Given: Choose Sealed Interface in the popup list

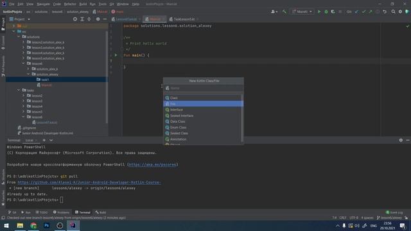Looking at the screenshot, I should [x=203, y=116].
